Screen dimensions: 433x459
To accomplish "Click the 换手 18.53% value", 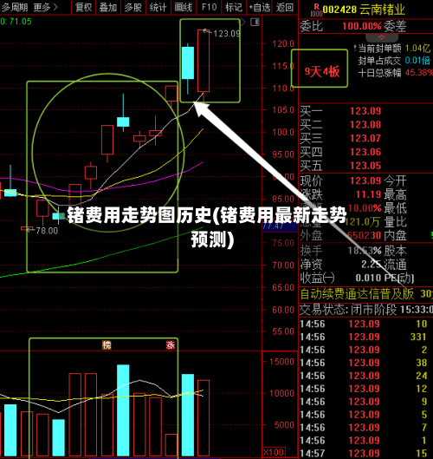I will pos(365,251).
